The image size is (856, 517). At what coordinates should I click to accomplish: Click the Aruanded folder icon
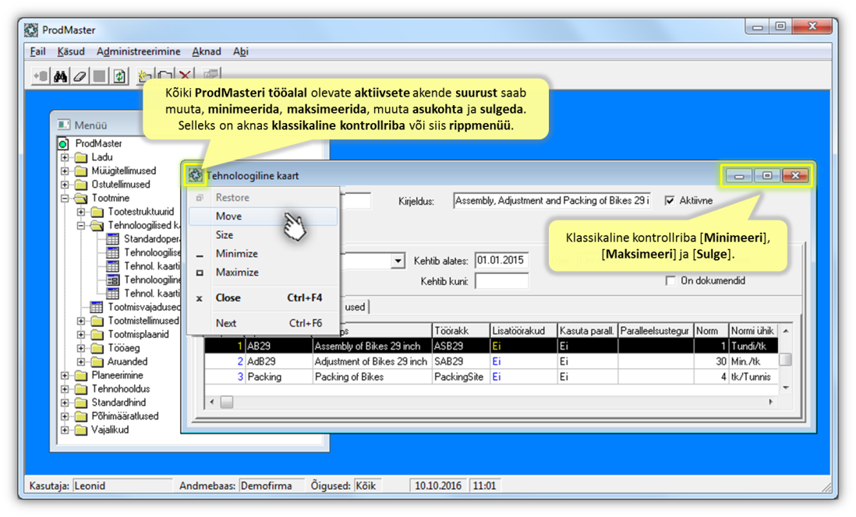coord(97,361)
